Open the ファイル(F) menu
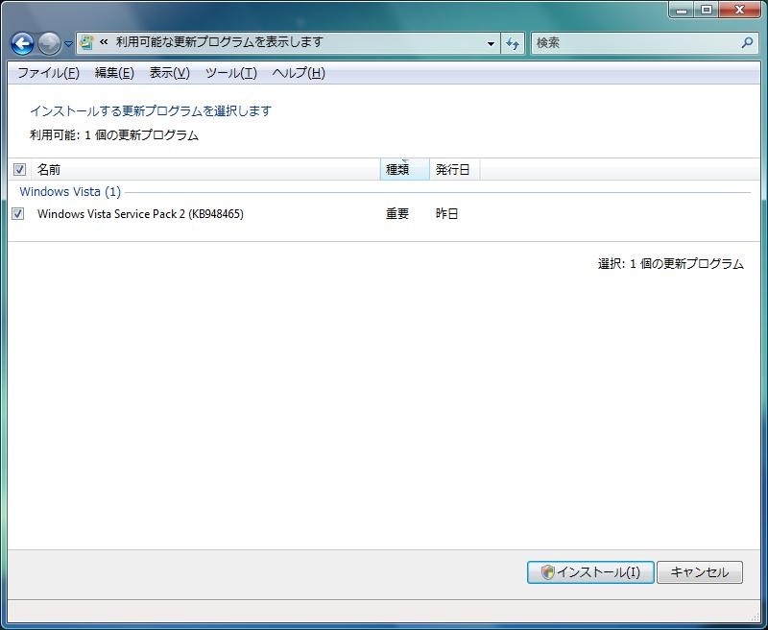Screen dimensions: 768x630 [x=49, y=73]
